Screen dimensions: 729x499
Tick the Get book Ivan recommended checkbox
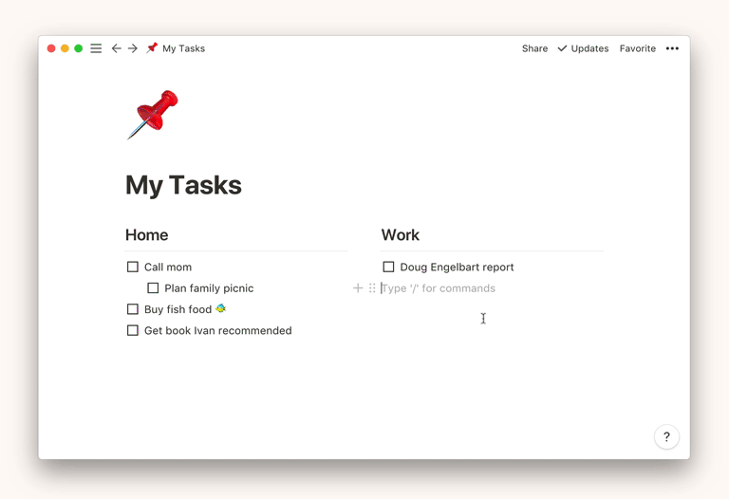133,331
